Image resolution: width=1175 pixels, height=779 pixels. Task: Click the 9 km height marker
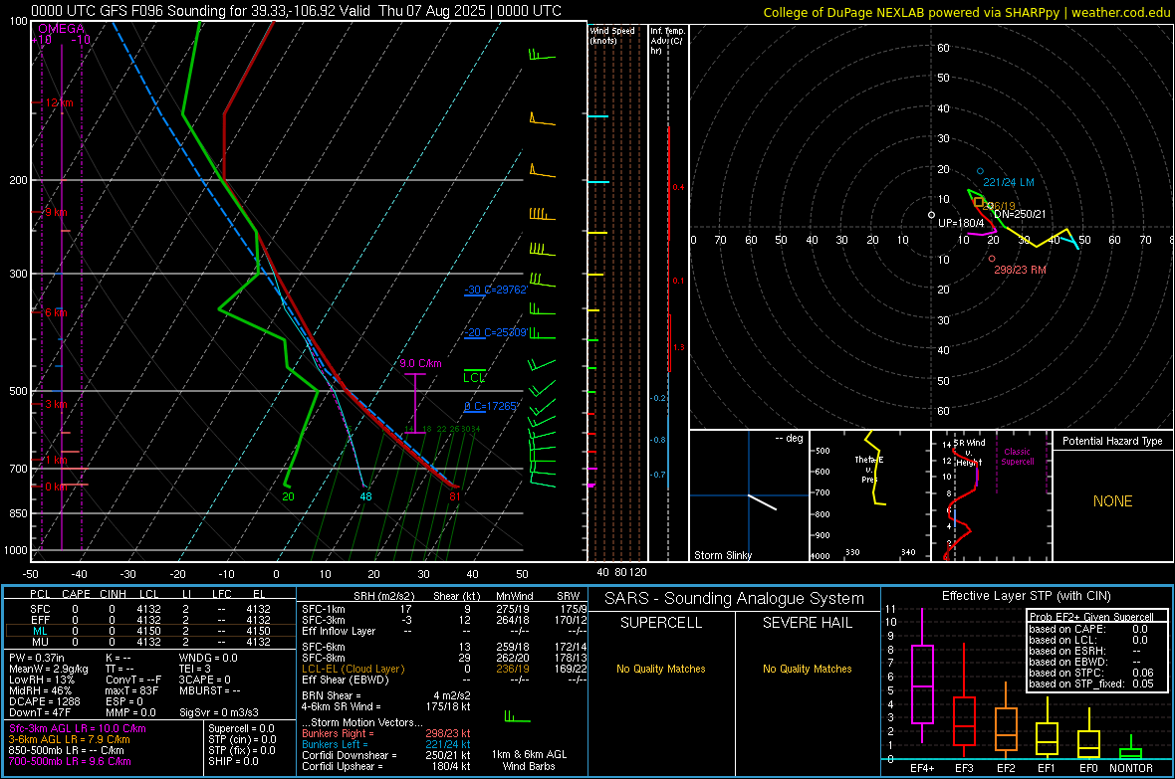point(56,212)
